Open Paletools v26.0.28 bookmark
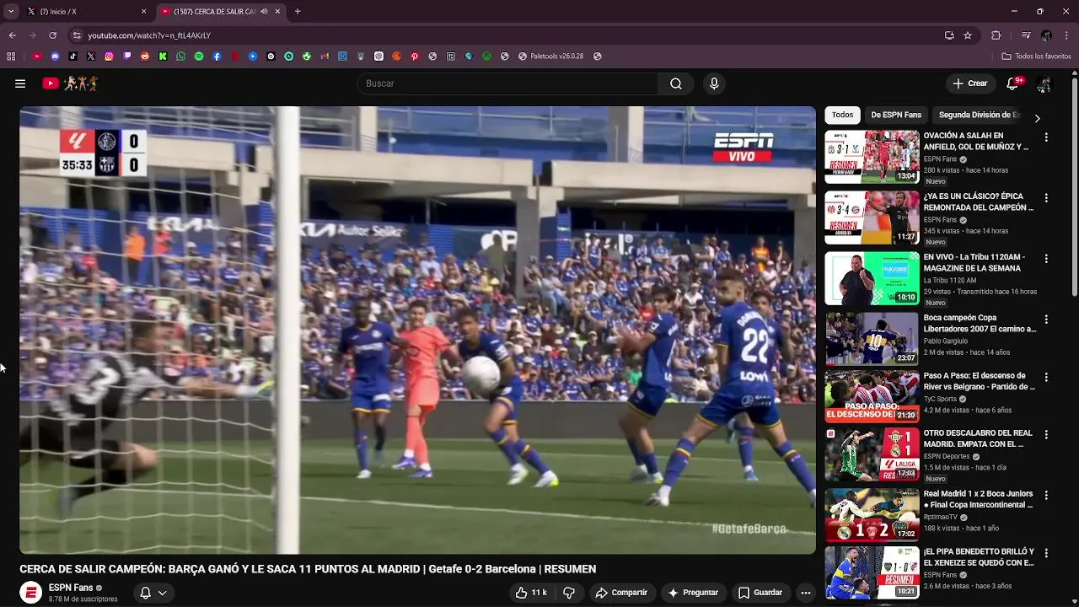 pyautogui.click(x=550, y=56)
